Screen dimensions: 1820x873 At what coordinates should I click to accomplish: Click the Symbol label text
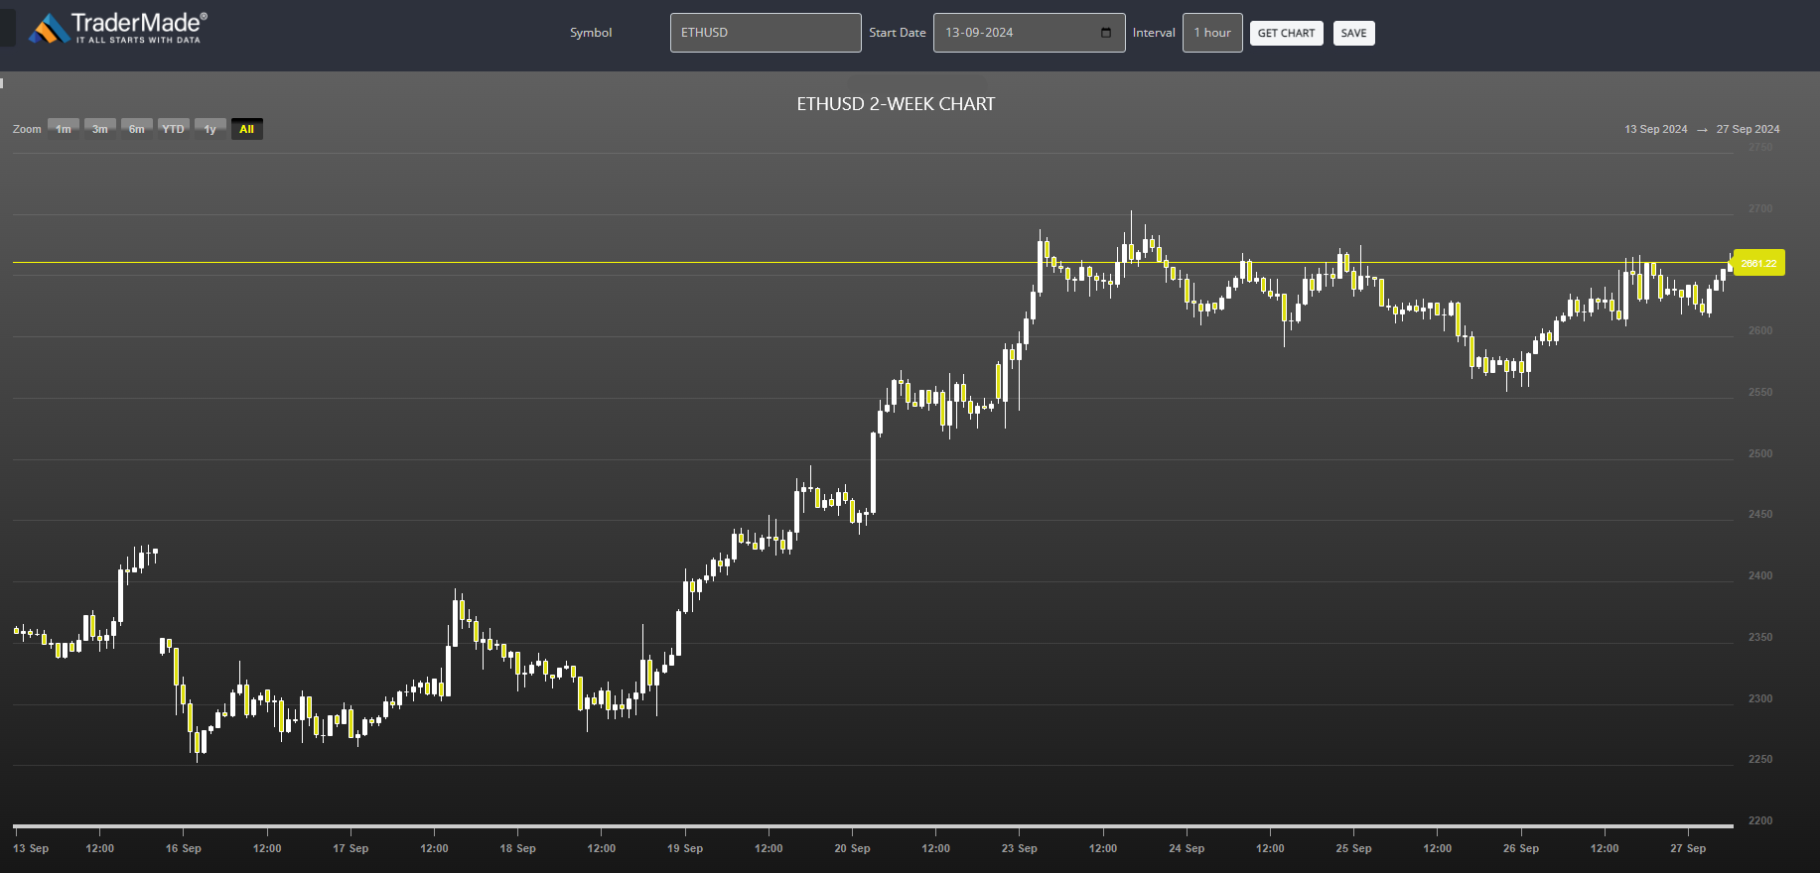coord(591,33)
